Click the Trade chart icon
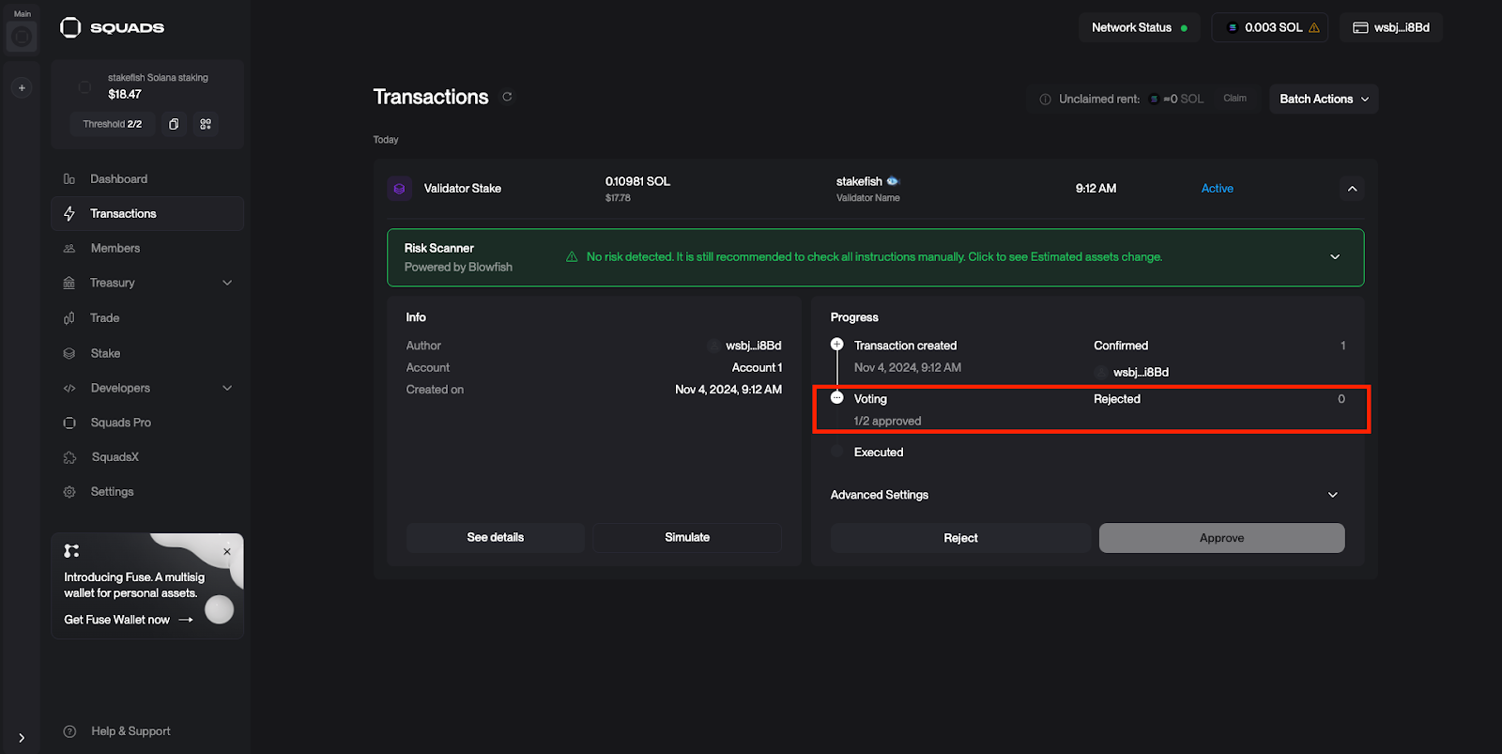 click(69, 318)
